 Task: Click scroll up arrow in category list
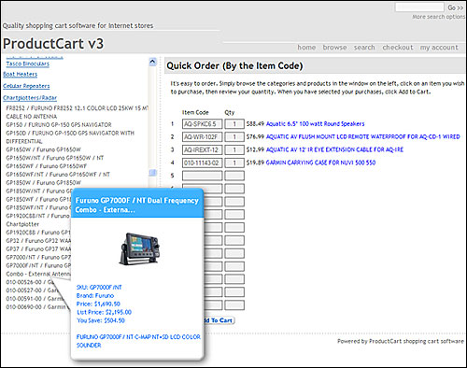(152, 62)
